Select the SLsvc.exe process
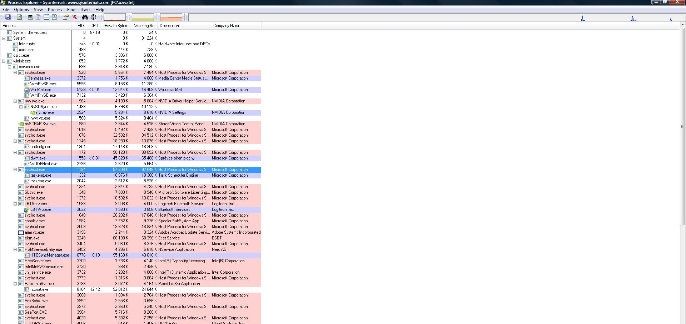Screen dimensions: 686x324 (x=130, y=192)
